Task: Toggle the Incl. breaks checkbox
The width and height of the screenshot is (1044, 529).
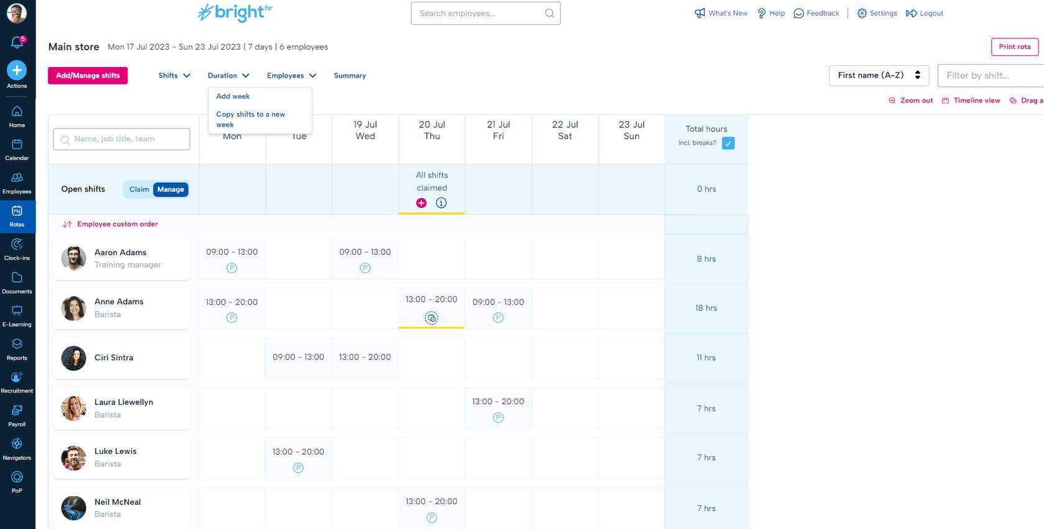Action: coord(728,143)
